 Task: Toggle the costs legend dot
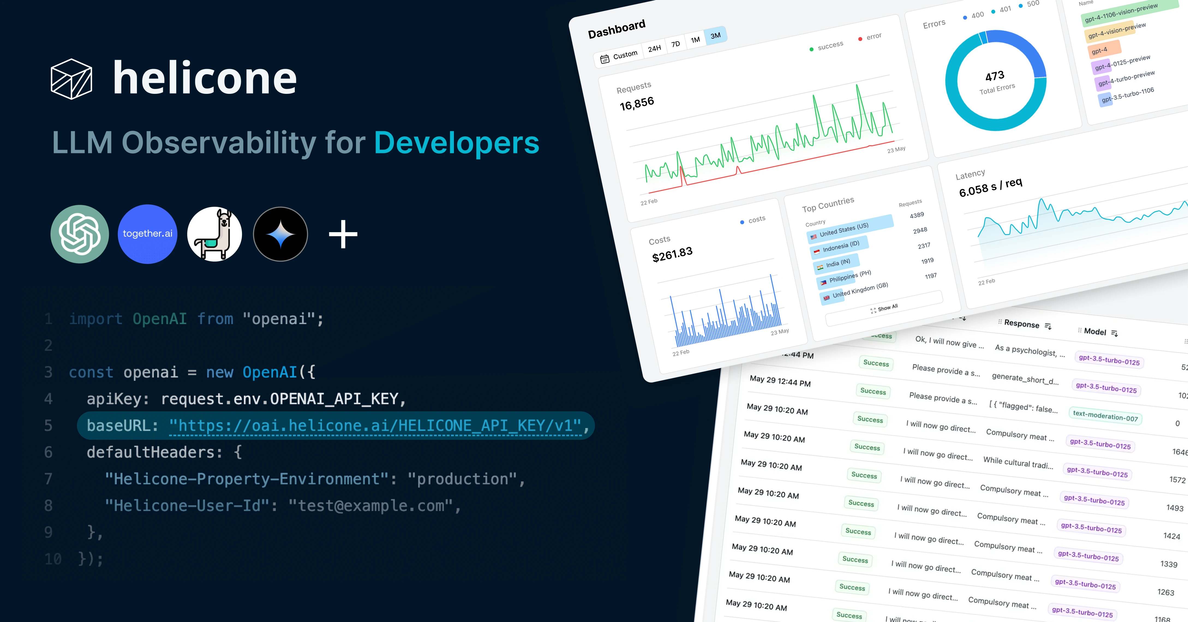click(x=742, y=222)
